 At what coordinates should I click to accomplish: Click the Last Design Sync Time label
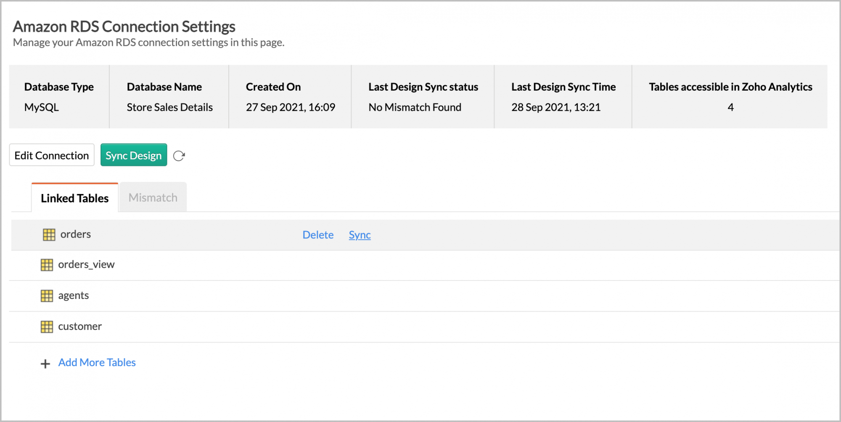tap(563, 87)
